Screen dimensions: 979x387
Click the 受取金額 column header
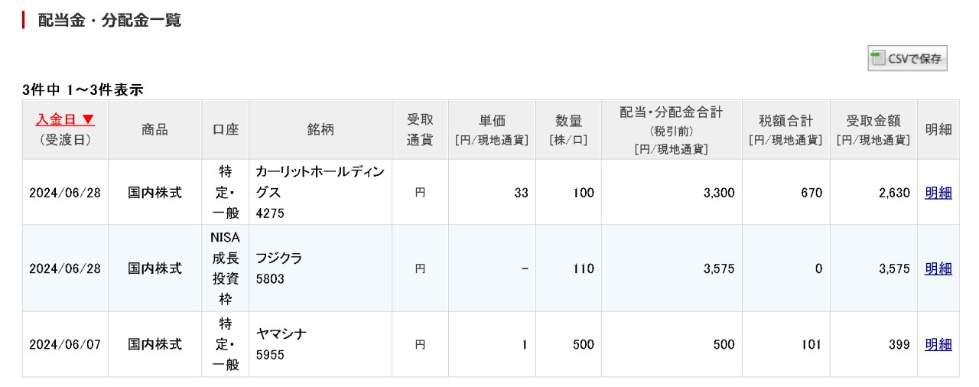tap(873, 129)
